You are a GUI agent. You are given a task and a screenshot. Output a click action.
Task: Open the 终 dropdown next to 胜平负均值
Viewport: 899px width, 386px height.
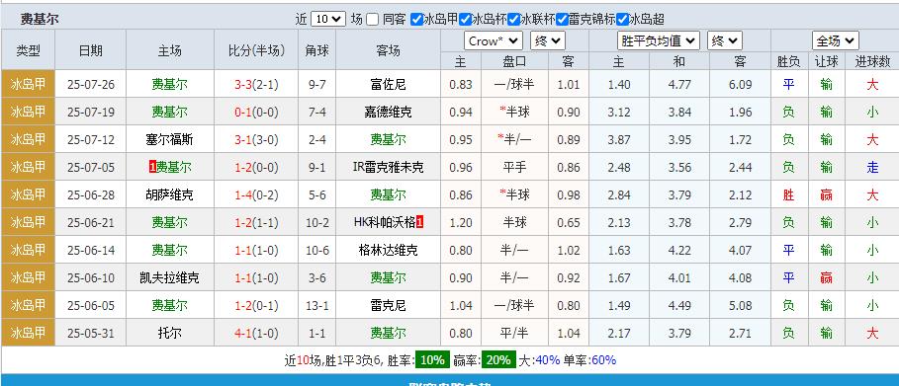click(725, 40)
